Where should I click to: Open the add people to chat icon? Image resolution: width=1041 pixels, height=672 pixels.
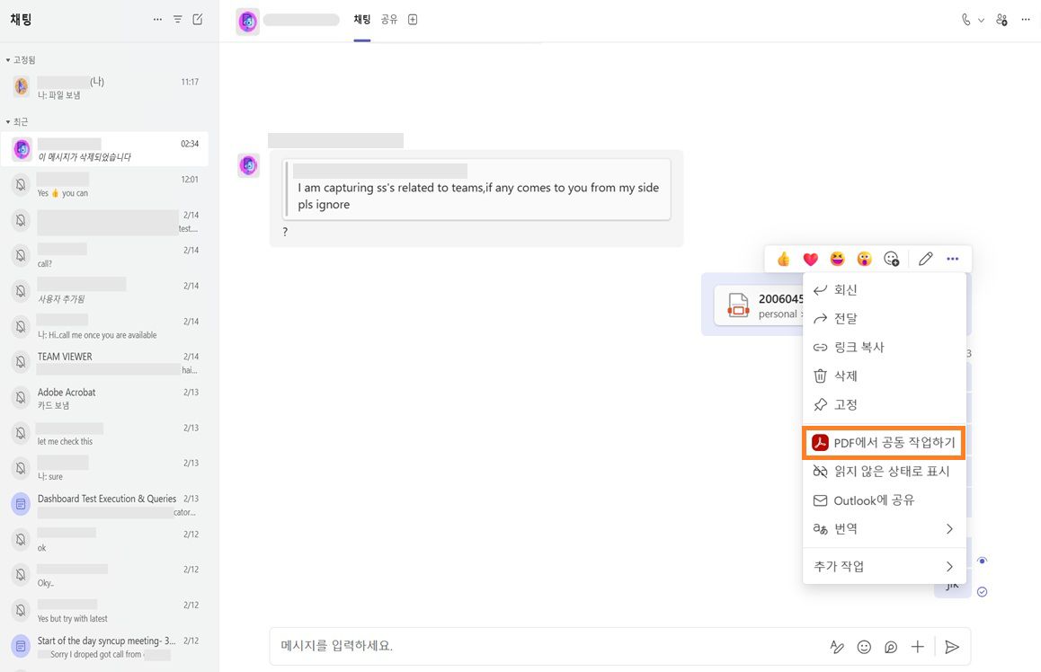point(1001,19)
